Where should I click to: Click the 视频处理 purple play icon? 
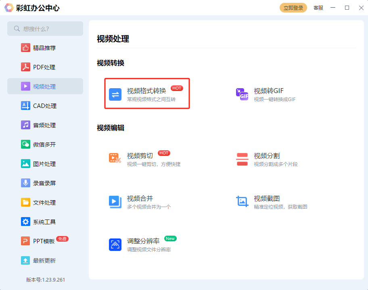[25, 86]
